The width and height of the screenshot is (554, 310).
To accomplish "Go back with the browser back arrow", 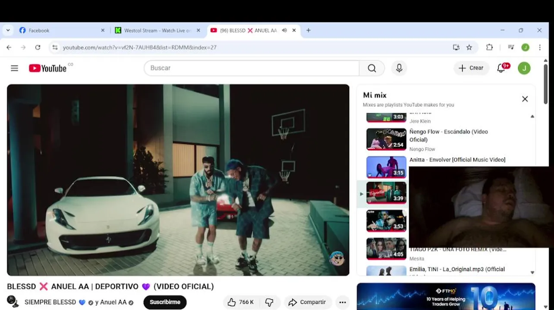I will (x=9, y=47).
